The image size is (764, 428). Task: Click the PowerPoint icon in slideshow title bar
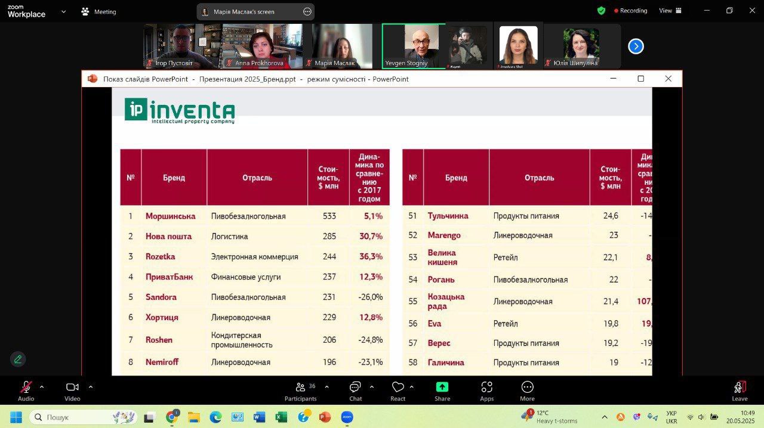coord(92,79)
